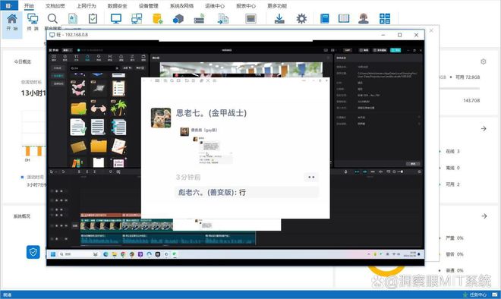The image size is (501, 299).
Task: Click the dual-monitor terminal icon in the ribbon
Action: pos(33,19)
